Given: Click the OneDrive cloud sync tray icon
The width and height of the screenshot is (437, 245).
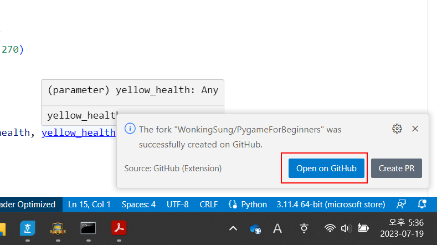Looking at the screenshot, I should tap(255, 229).
